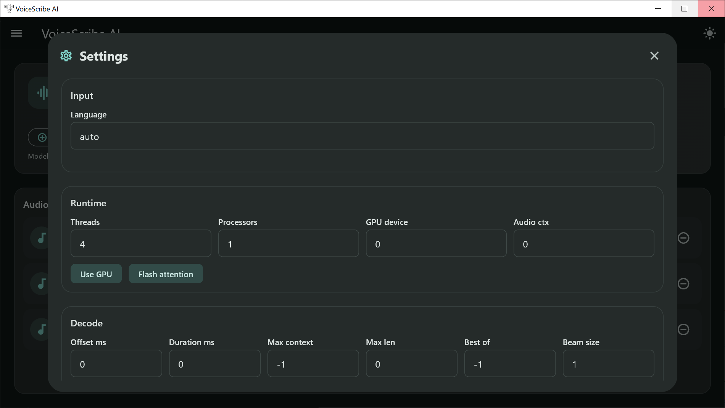Open the hamburger menu

click(x=16, y=34)
